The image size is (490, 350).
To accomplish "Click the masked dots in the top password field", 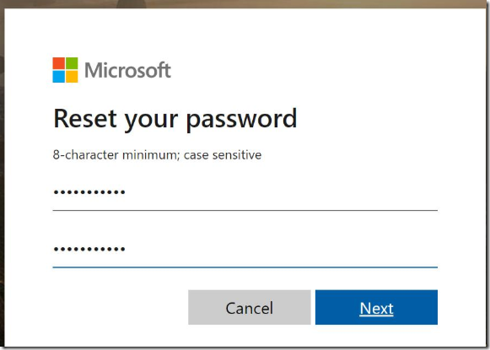I will click(89, 192).
